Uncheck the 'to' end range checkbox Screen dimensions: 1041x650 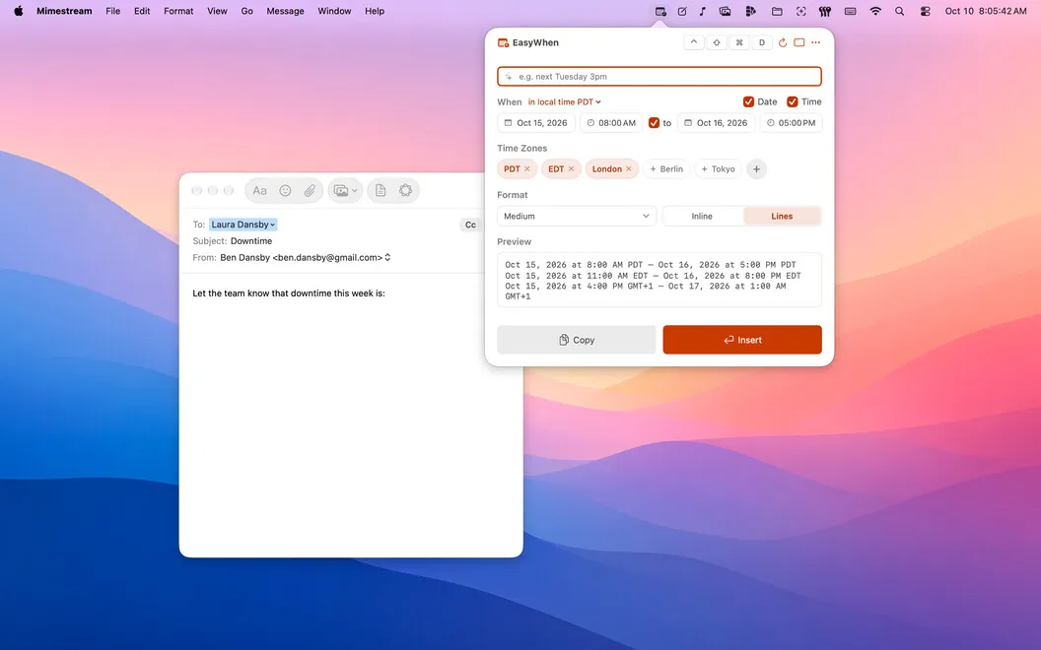pyautogui.click(x=654, y=123)
